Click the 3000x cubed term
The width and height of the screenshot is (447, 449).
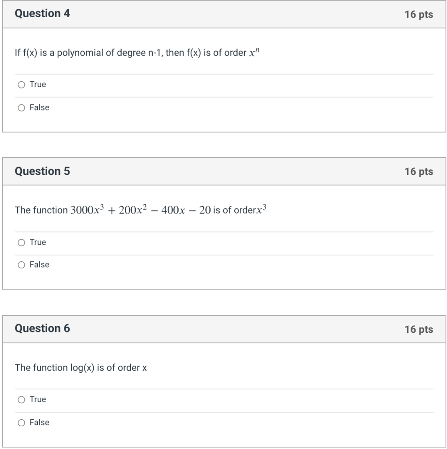pyautogui.click(x=87, y=209)
